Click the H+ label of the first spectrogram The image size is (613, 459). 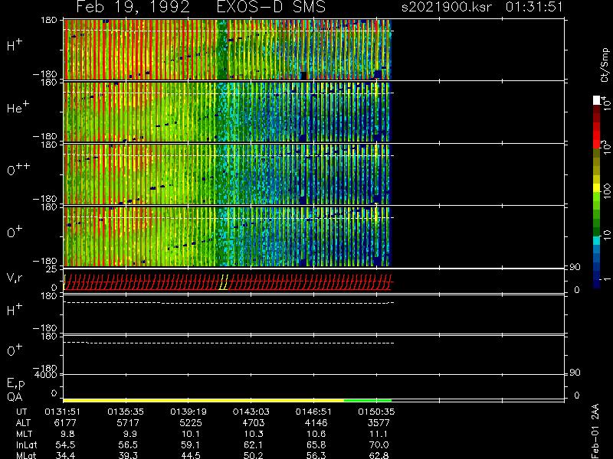15,45
